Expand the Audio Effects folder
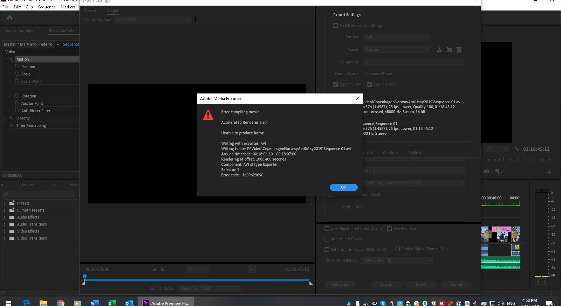 pyautogui.click(x=5, y=217)
